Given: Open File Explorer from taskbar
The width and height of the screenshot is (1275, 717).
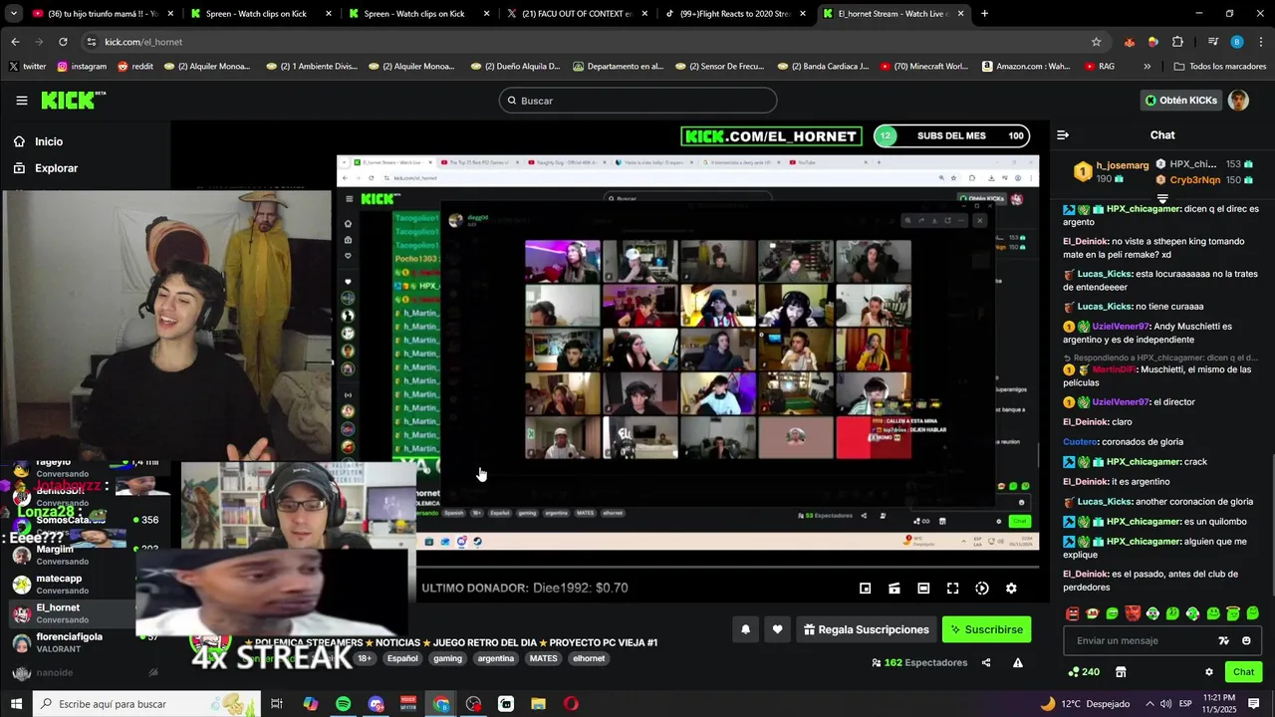Looking at the screenshot, I should point(538,704).
